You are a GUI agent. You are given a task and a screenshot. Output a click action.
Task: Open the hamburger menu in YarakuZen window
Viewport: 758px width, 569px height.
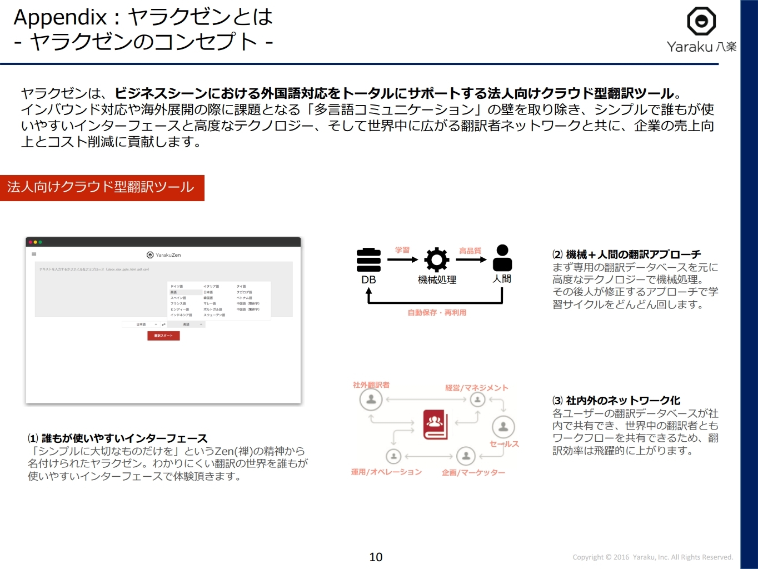coord(34,254)
